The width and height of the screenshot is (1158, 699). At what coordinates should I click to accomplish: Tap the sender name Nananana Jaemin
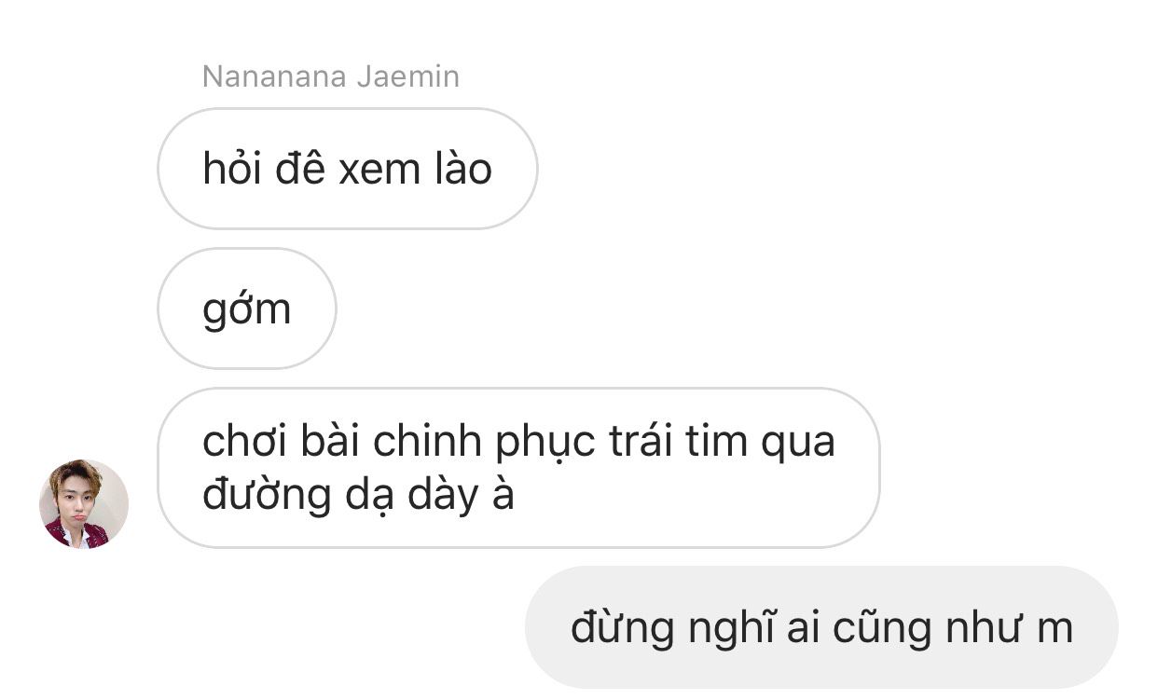pos(331,76)
